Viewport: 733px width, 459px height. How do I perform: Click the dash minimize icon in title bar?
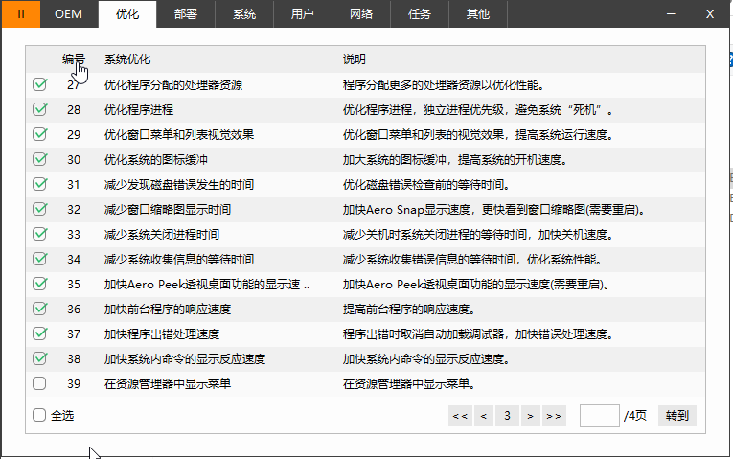point(671,14)
